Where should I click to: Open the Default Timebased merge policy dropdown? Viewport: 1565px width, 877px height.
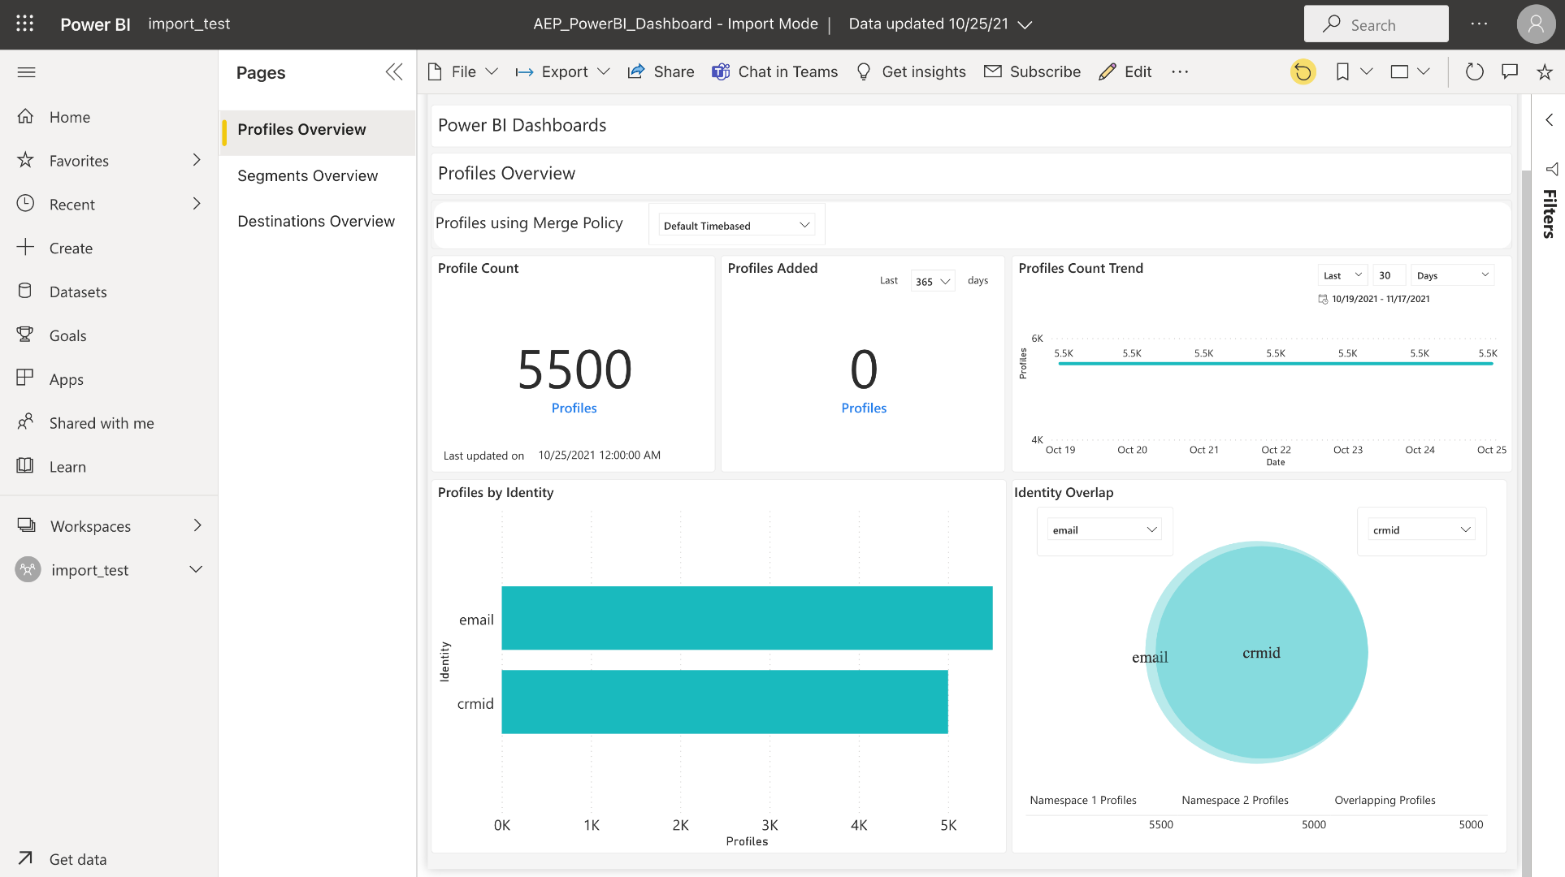736,226
